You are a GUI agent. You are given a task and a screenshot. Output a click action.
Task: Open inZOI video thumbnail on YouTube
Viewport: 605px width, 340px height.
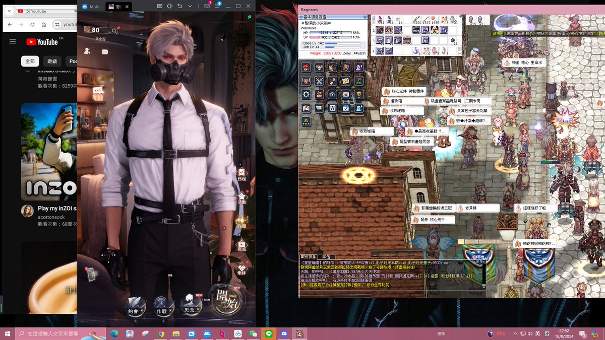point(49,152)
